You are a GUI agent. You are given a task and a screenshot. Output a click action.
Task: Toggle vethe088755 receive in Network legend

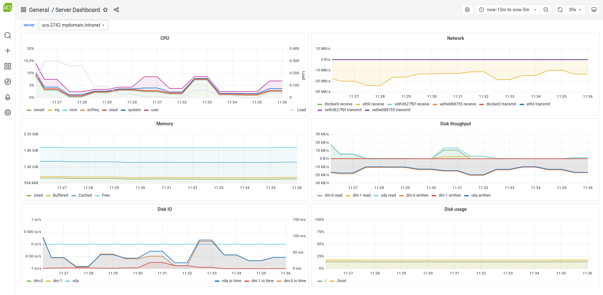tap(458, 104)
